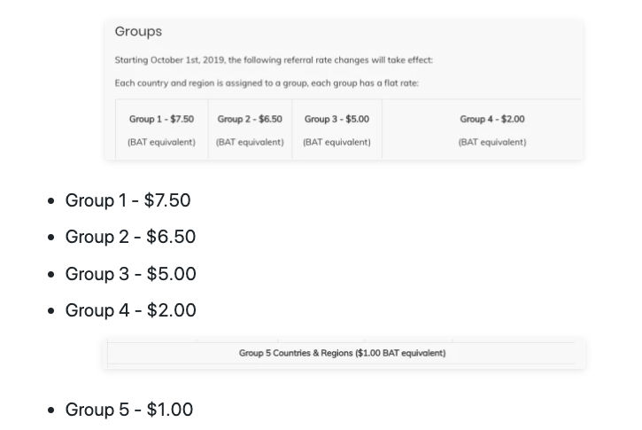Image resolution: width=642 pixels, height=430 pixels.
Task: Click the Group 2 - $6.50 table cell
Action: click(x=250, y=129)
